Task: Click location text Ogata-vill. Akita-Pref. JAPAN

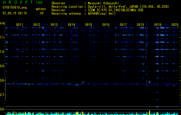Action: 113,7
